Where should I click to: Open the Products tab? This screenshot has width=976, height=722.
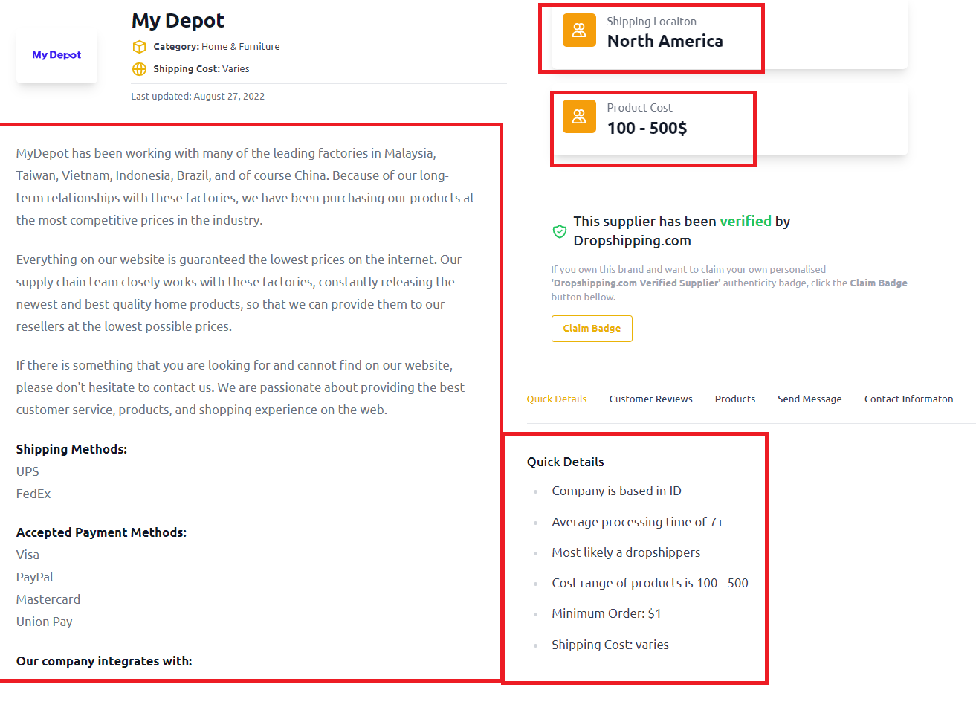tap(735, 399)
